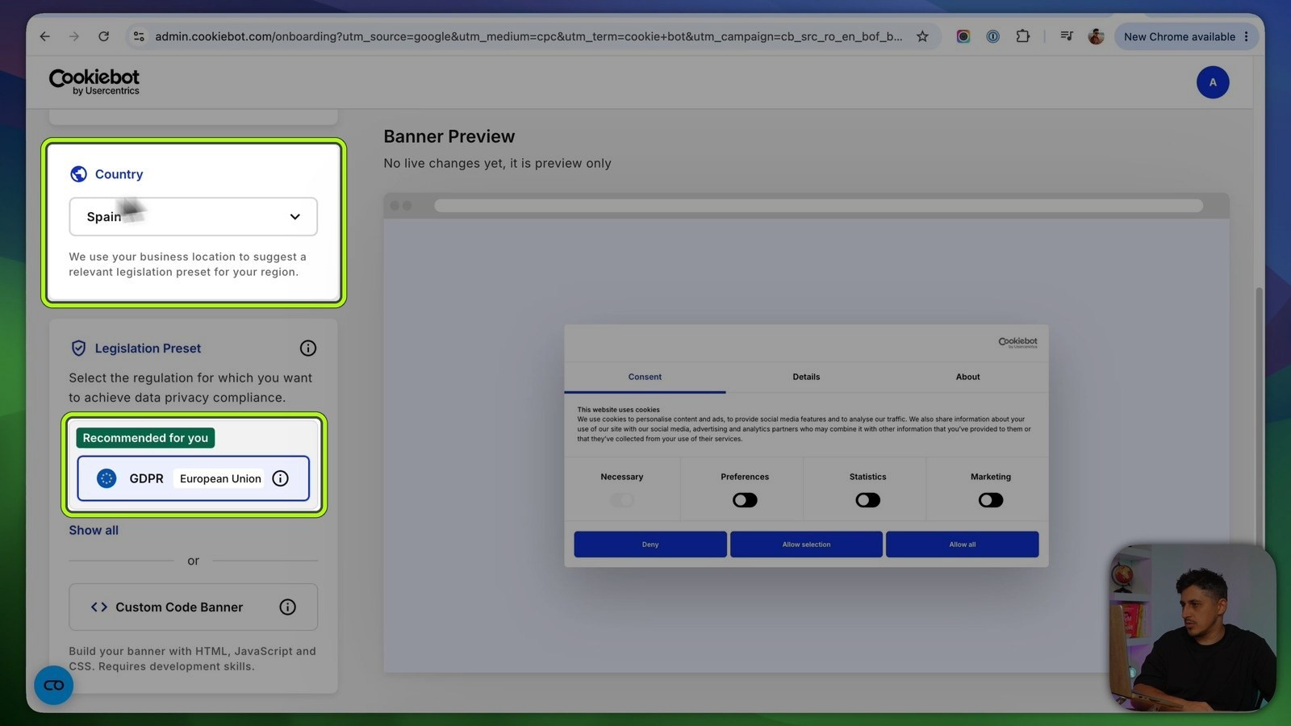Image resolution: width=1291 pixels, height=726 pixels.
Task: Open Chrome three-dot menu
Action: point(1247,36)
